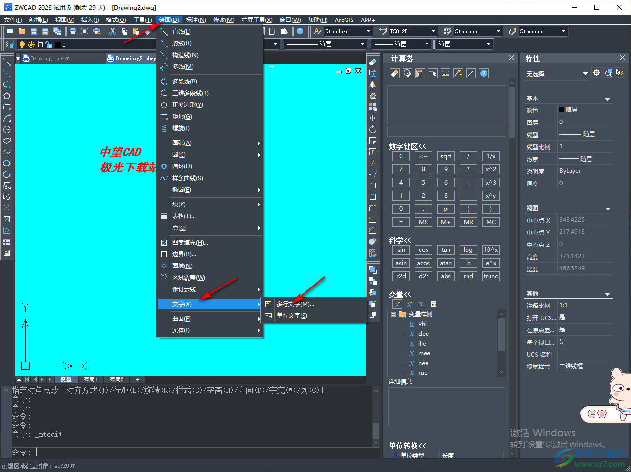This screenshot has height=472, width=631.
Task: Click the blue Help question-mark toolbar icon
Action: pos(300,31)
